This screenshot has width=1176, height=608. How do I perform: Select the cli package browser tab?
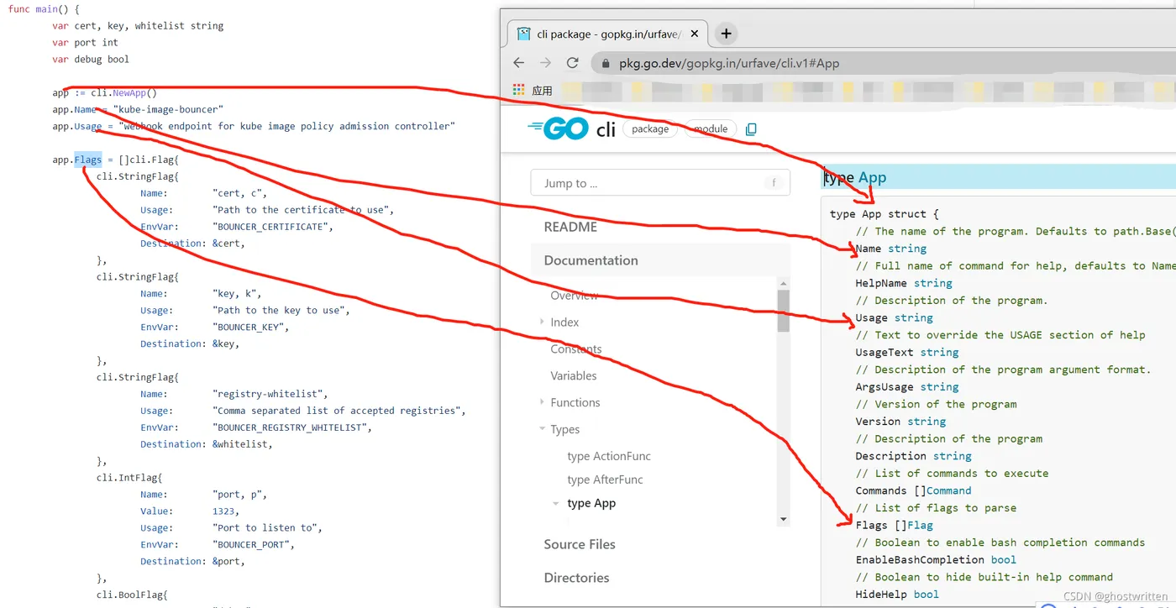click(x=610, y=34)
